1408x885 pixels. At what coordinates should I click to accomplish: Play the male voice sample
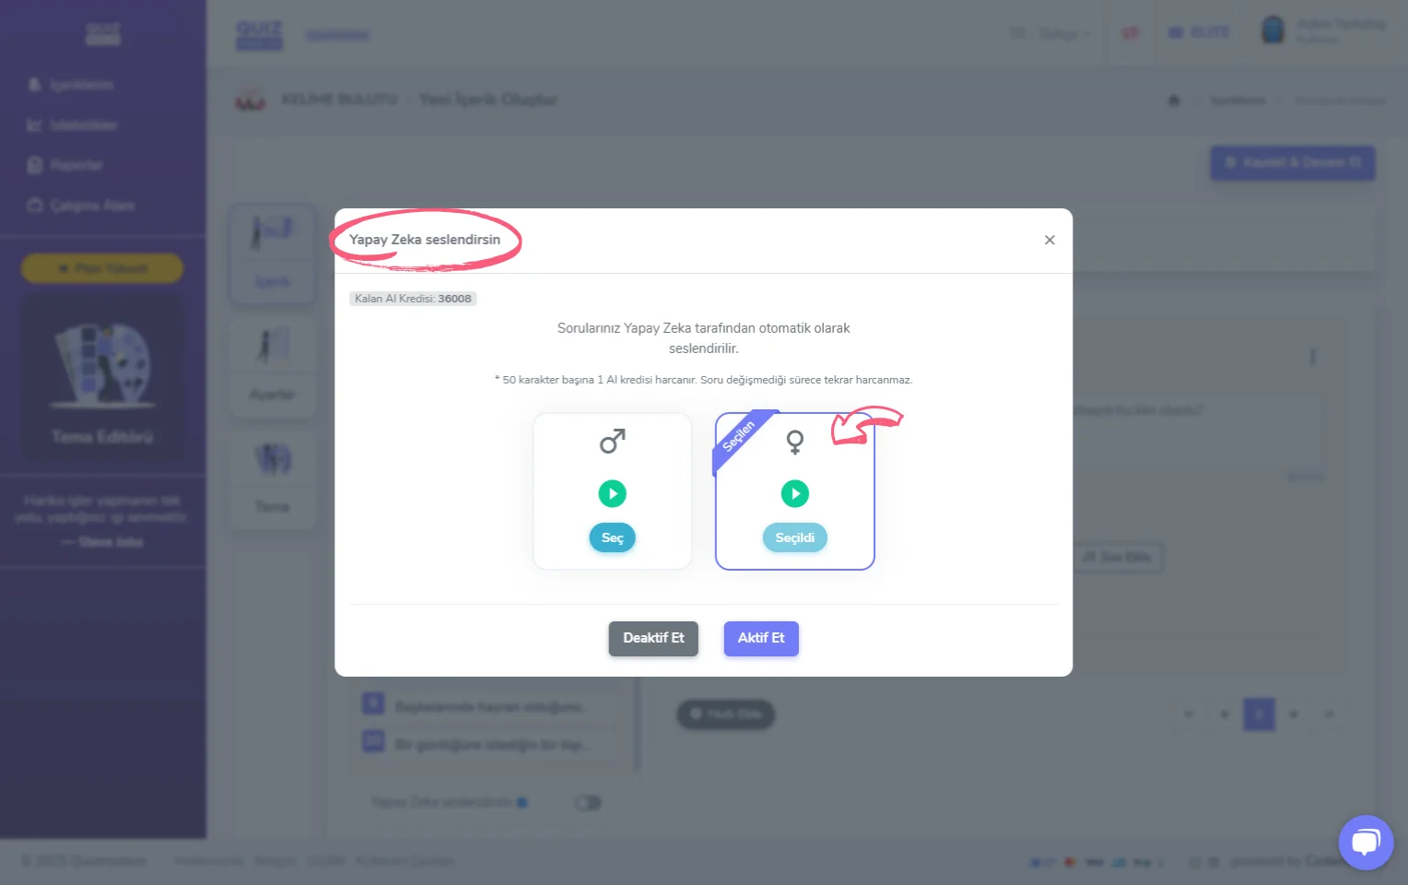[x=612, y=493]
